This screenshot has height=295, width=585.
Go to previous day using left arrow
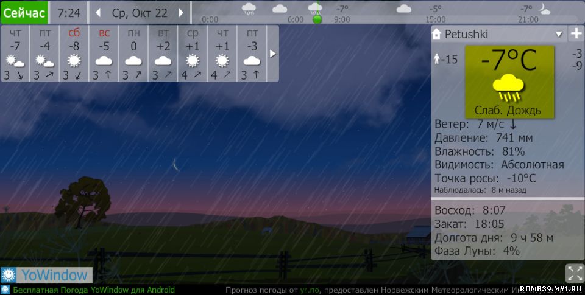pos(99,13)
